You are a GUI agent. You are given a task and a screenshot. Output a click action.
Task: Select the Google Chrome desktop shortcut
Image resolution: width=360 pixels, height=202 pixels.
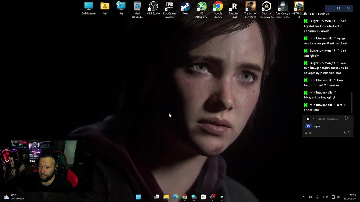point(218,10)
